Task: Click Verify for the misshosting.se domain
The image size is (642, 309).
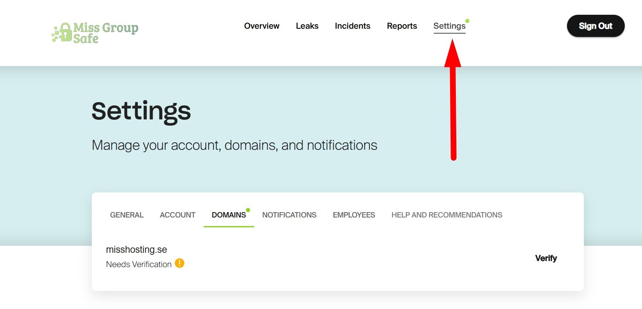Action: (x=546, y=258)
